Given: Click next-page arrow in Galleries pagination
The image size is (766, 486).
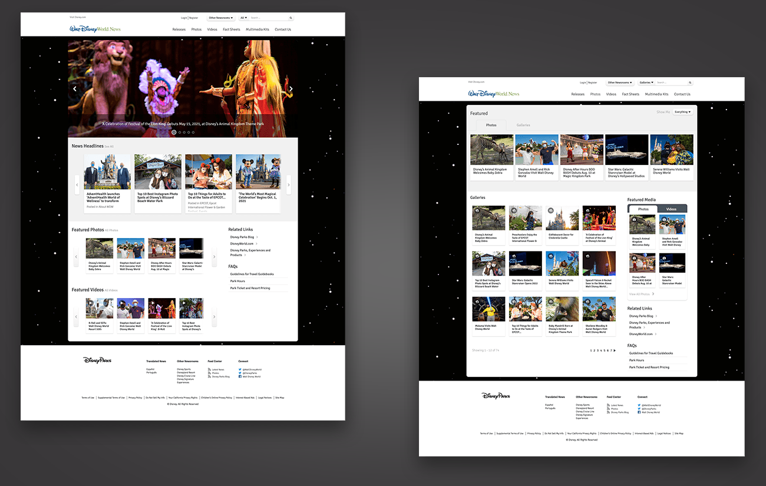Looking at the screenshot, I should click(615, 351).
